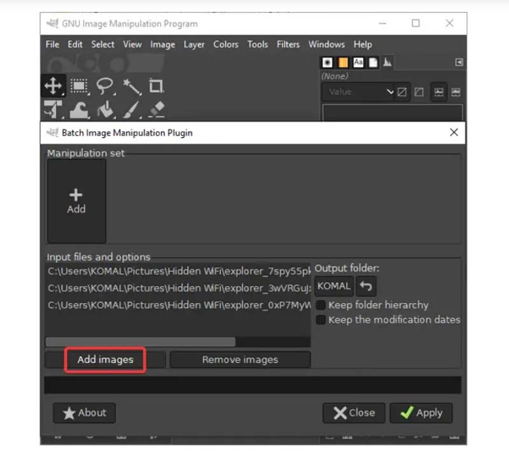This screenshot has height=453, width=509.
Task: Open the Document History tab
Action: click(373, 62)
